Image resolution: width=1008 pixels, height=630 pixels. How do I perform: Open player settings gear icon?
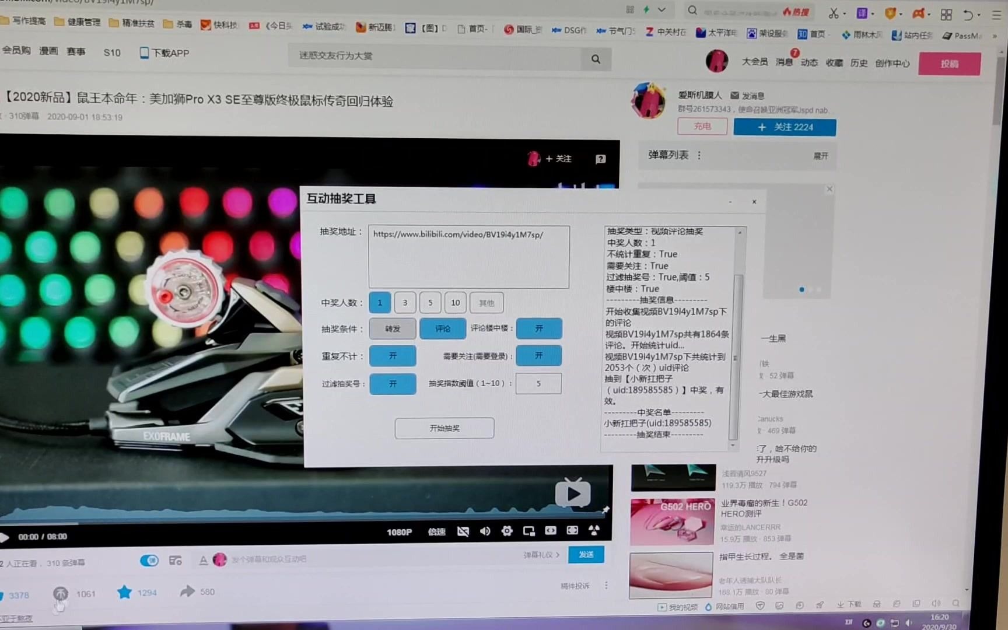pos(507,531)
